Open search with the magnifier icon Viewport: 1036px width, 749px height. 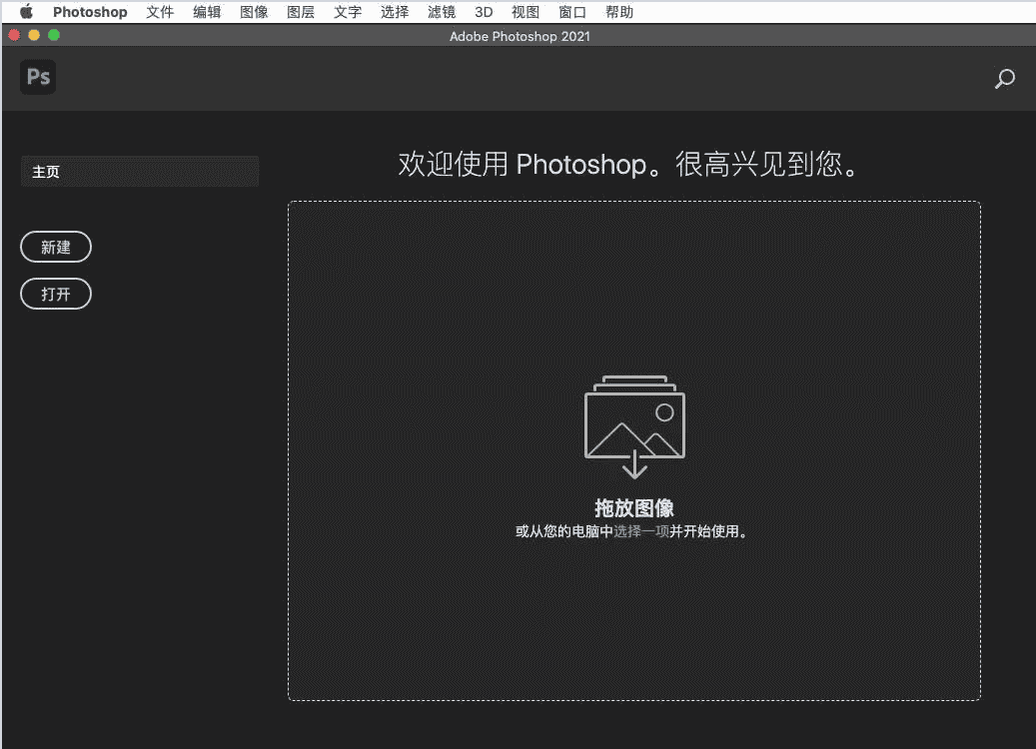(x=1005, y=79)
